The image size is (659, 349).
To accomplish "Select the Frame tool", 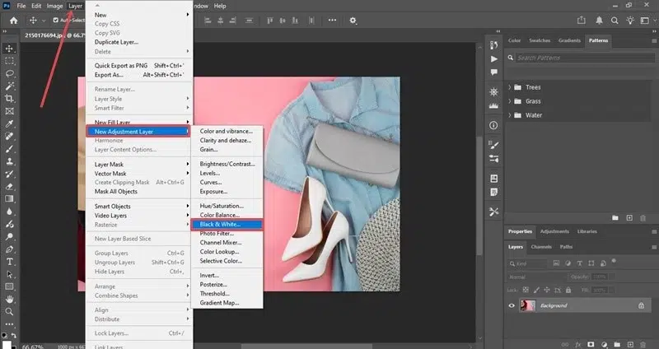I will click(x=9, y=111).
